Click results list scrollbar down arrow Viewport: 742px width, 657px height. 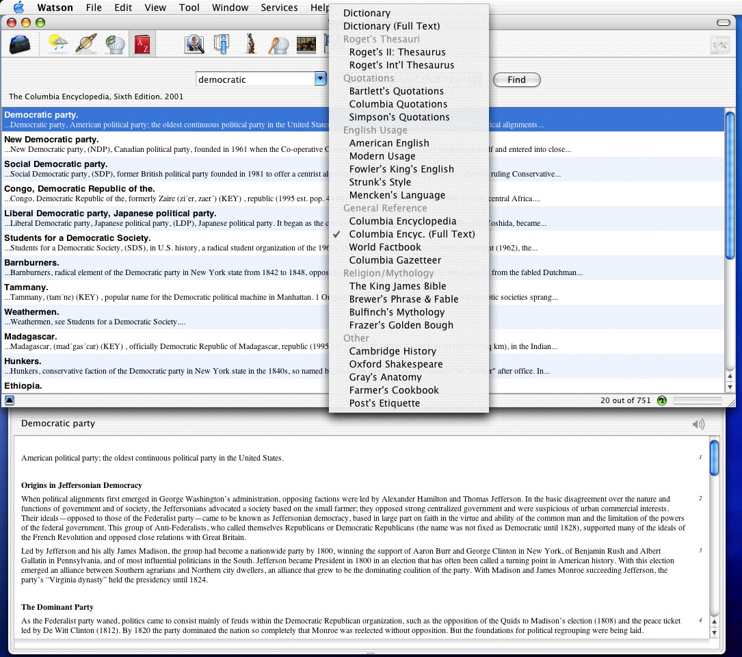730,387
